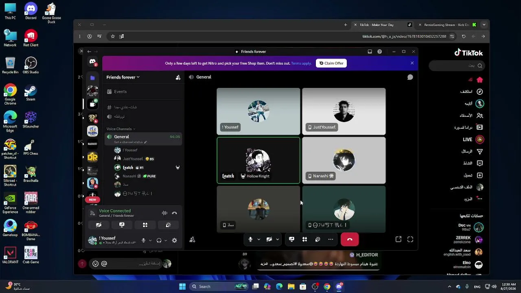The width and height of the screenshot is (521, 293).
Task: Open more options ellipsis in call bar
Action: pos(331,240)
